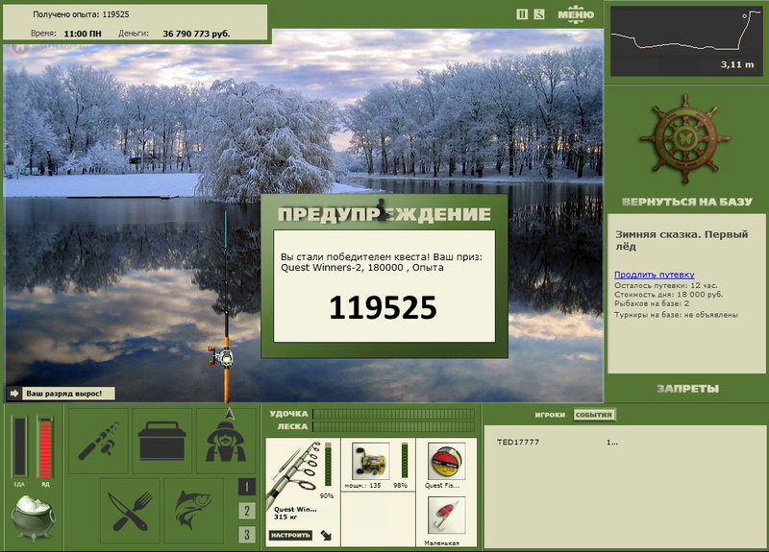The width and height of the screenshot is (769, 552).
Task: Open the caught fish icon
Action: tap(194, 511)
